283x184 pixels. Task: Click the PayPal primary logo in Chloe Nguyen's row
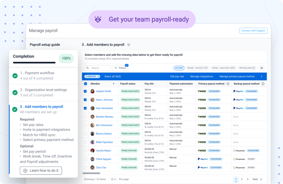pyautogui.click(x=203, y=159)
